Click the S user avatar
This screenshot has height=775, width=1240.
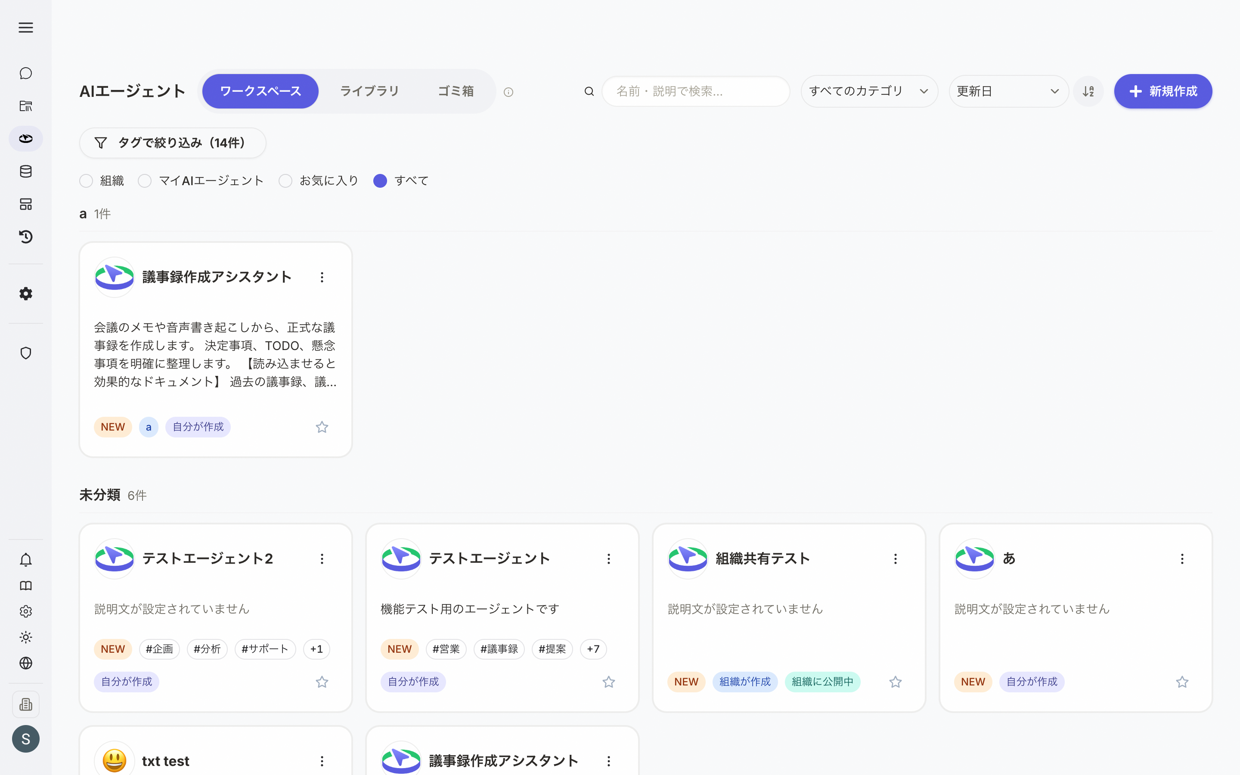(26, 738)
